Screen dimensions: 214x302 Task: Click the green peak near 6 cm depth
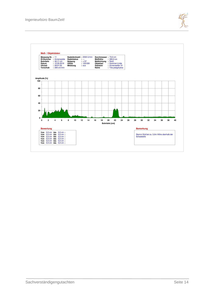point(62,112)
